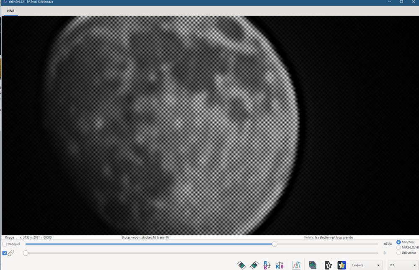Open the histogram tool icon

pos(296,265)
